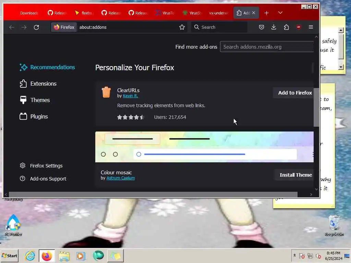Screen dimensions: 351x263
Task: Open the Downloads panel arrow icon
Action: [x=274, y=27]
